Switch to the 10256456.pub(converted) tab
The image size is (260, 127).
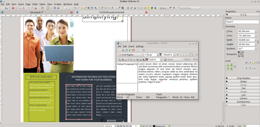(111, 12)
